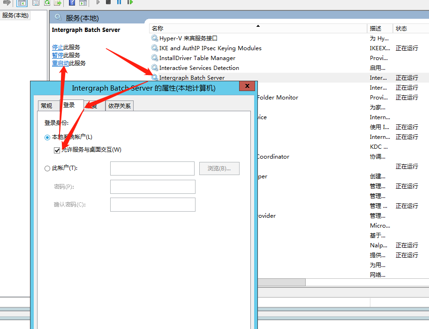Screen dimensions: 429x329
Task: Toggle 允许服务与桌面交互(W) checkbox
Action: tap(57, 150)
